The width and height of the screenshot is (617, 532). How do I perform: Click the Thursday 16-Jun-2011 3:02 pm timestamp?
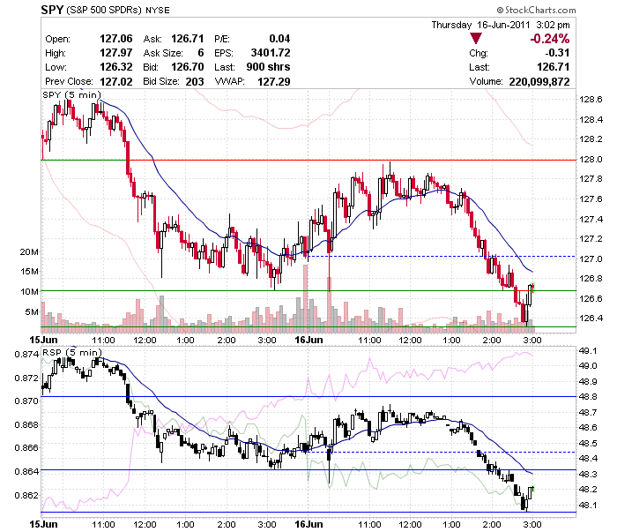501,25
